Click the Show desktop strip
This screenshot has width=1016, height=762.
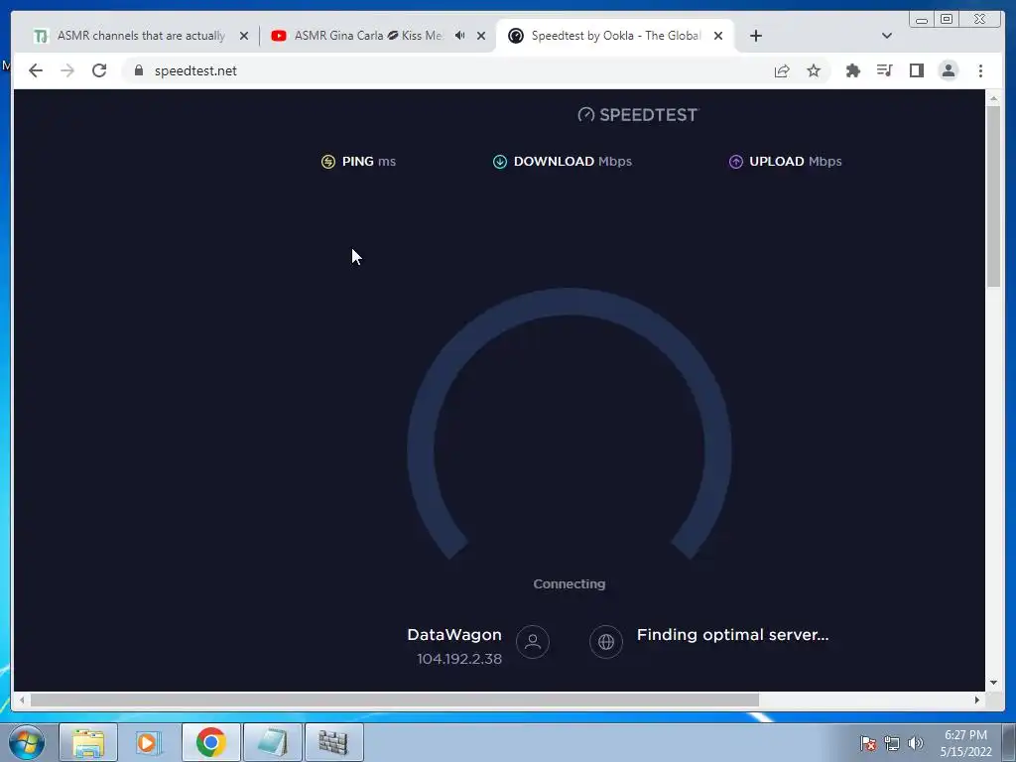(x=1009, y=742)
